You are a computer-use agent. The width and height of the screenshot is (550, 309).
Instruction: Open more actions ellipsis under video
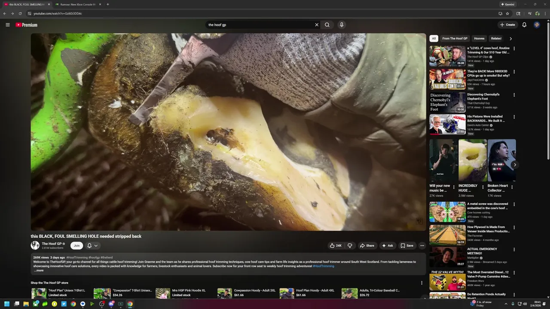[x=422, y=245]
